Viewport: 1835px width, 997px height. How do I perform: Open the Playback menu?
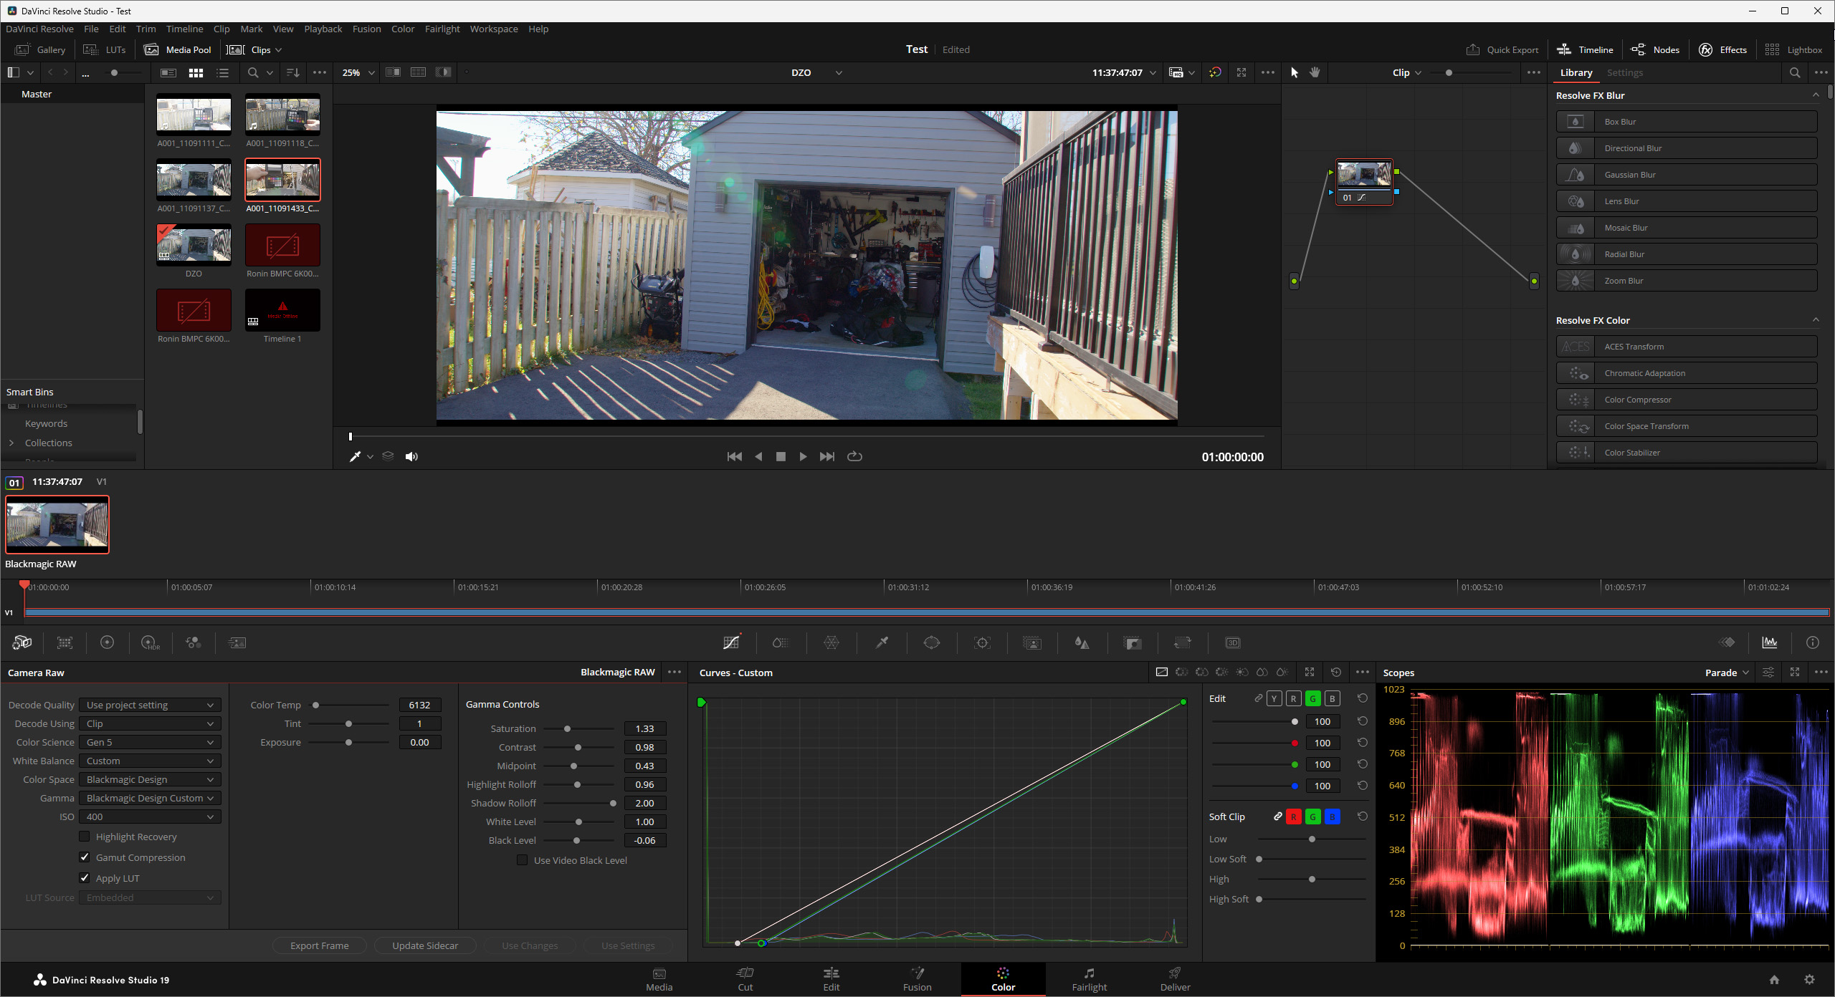[x=323, y=29]
